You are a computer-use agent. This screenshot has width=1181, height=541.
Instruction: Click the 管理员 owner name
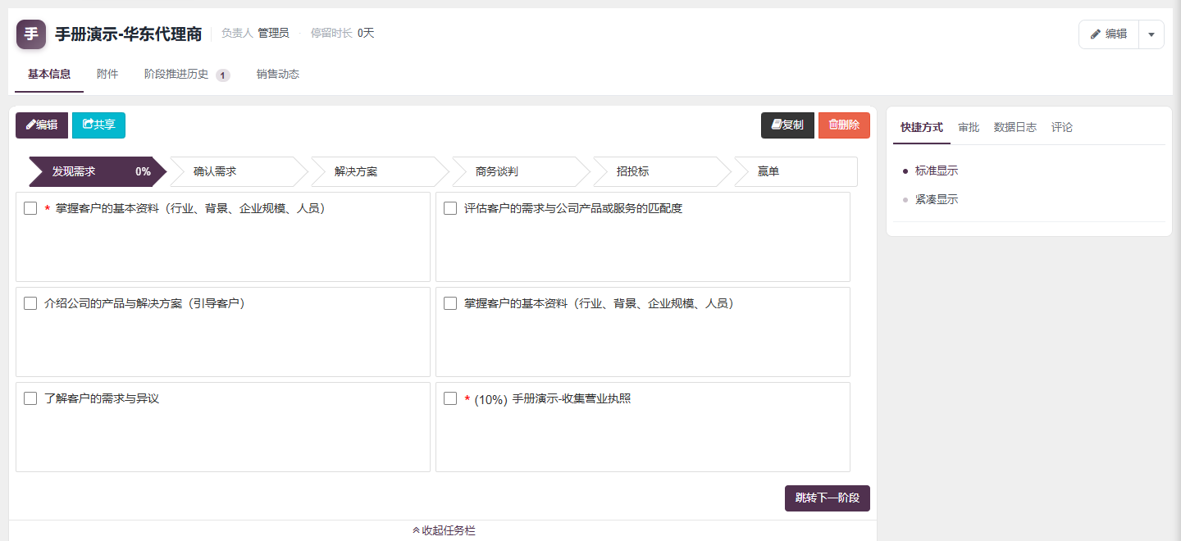pyautogui.click(x=273, y=34)
